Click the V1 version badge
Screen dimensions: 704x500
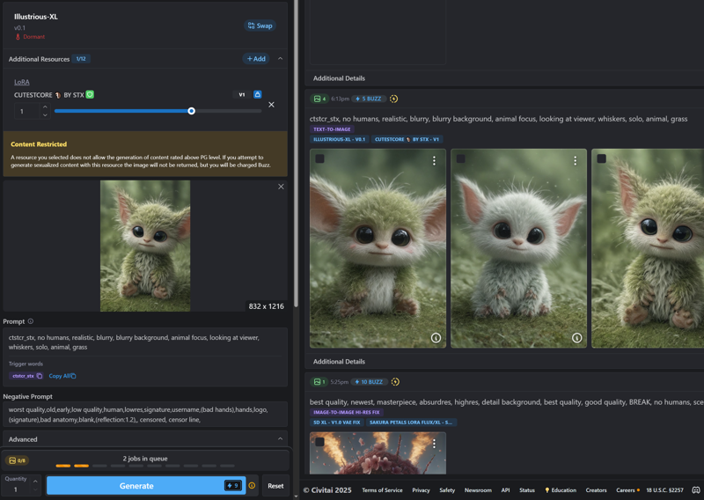point(241,94)
